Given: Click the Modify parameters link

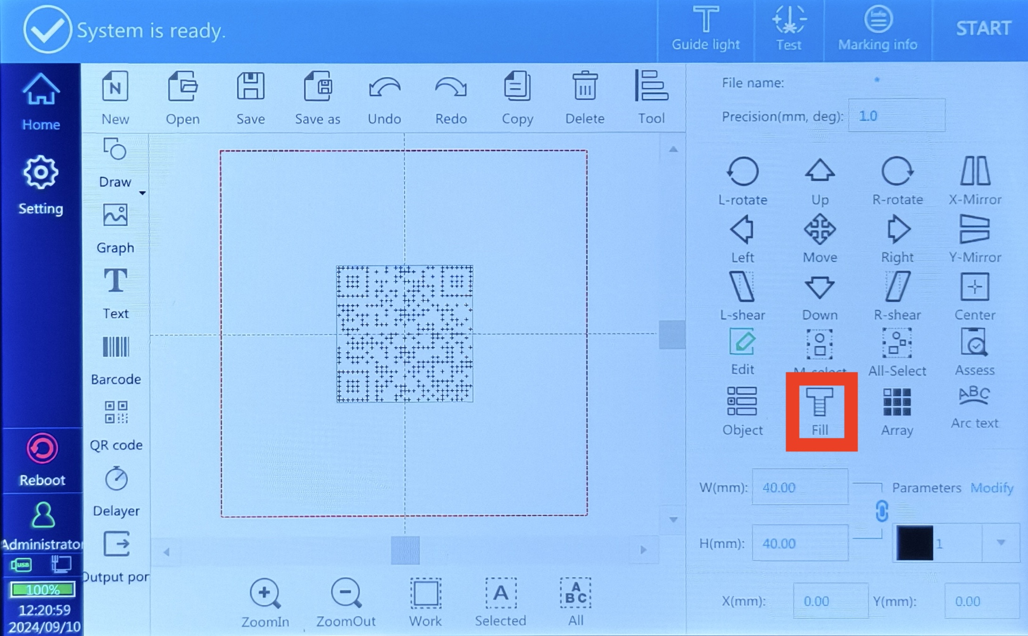Looking at the screenshot, I should tap(992, 488).
